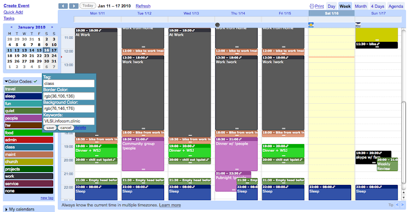
Task: Refresh the calendar via Refresh link
Action: pos(143,6)
